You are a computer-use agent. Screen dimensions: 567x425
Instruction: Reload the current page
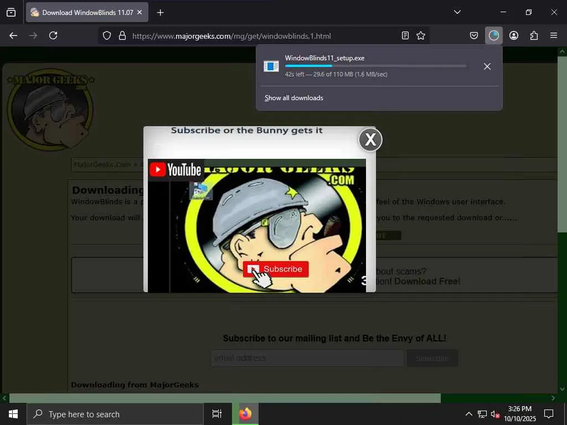click(x=53, y=35)
